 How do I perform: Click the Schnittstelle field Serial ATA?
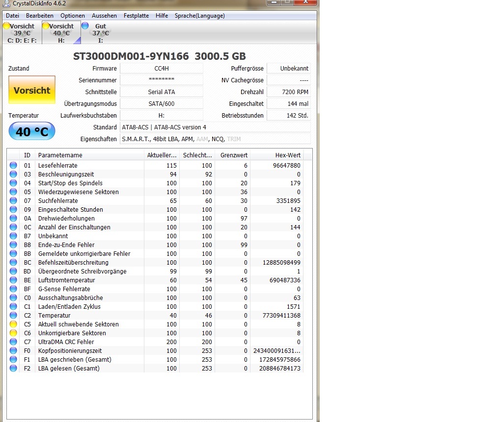pyautogui.click(x=161, y=92)
